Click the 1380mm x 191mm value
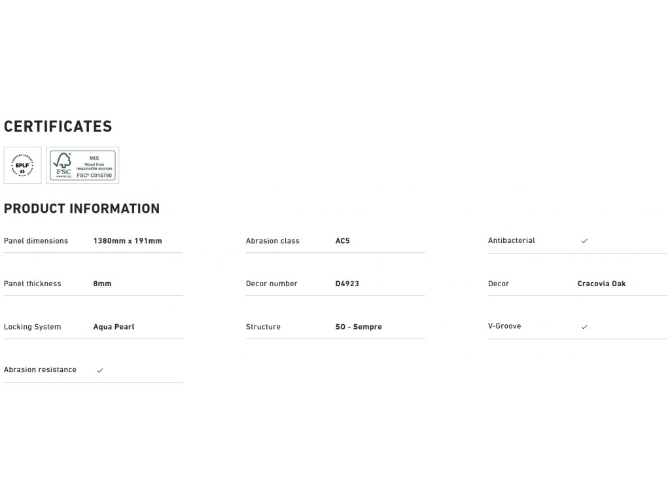This screenshot has width=670, height=503. (x=128, y=241)
